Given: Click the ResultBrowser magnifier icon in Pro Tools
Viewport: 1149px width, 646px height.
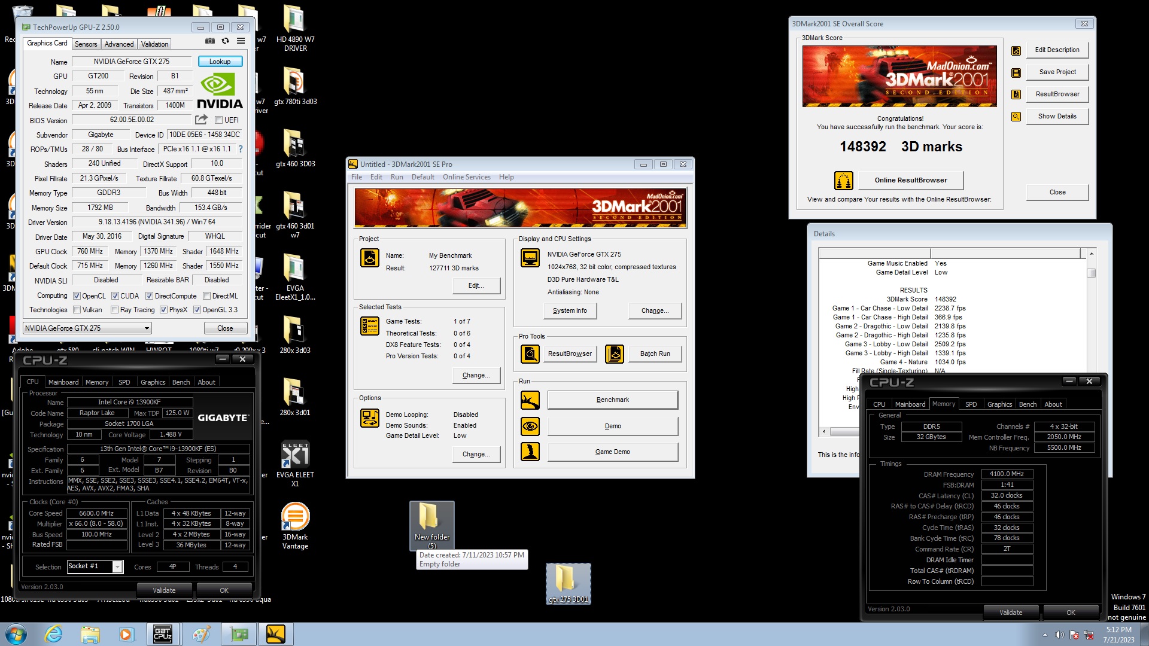Looking at the screenshot, I should (x=530, y=354).
